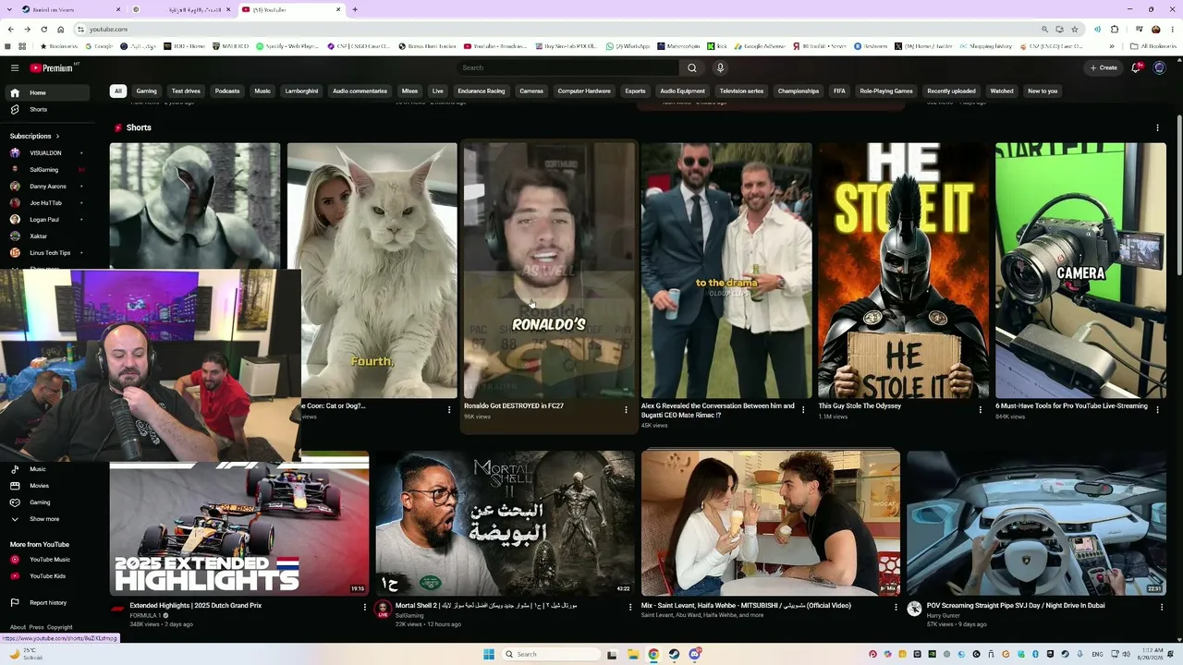Open YouTube Music from the sidebar
This screenshot has width=1183, height=665.
point(48,560)
